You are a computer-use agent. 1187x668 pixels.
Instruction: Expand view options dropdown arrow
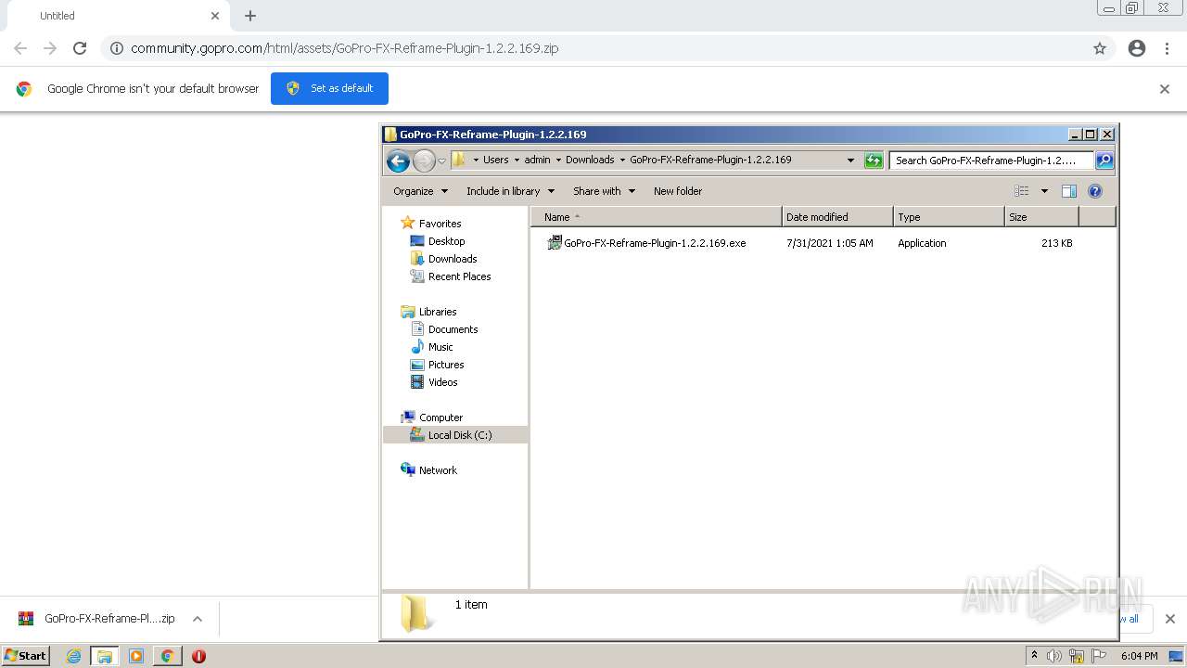1044,191
